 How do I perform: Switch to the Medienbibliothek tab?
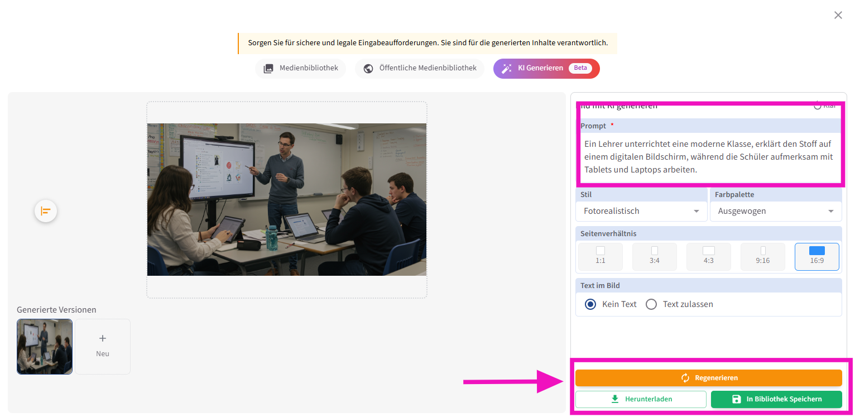click(x=301, y=68)
